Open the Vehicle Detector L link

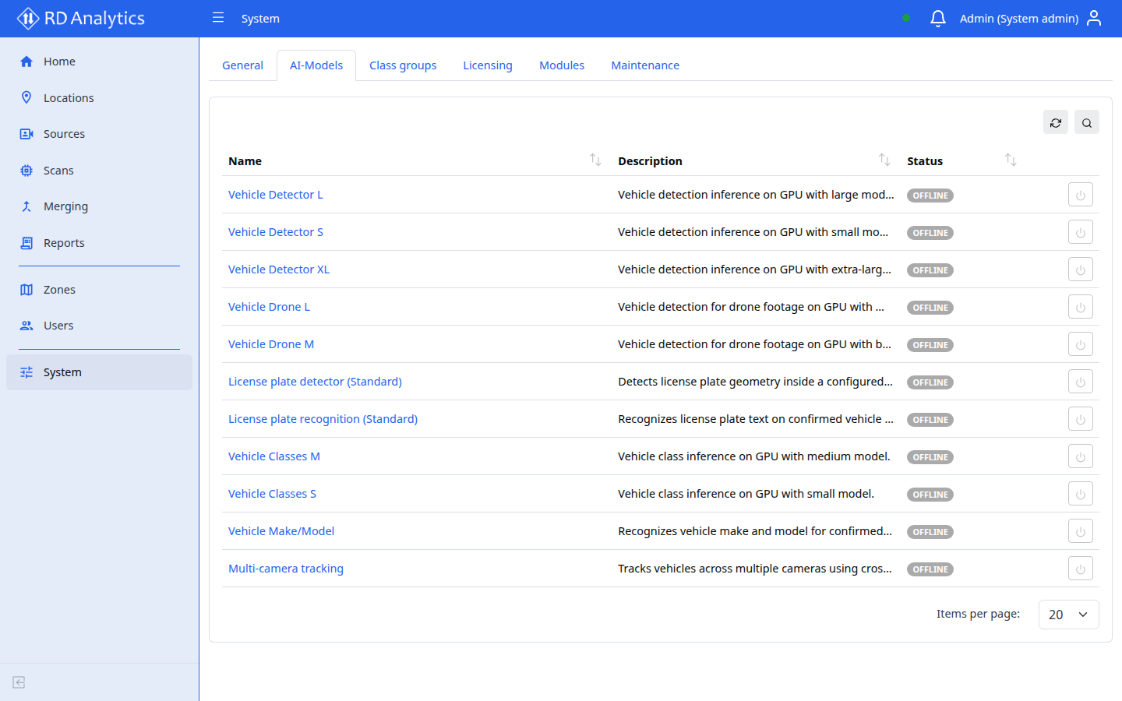(x=276, y=195)
